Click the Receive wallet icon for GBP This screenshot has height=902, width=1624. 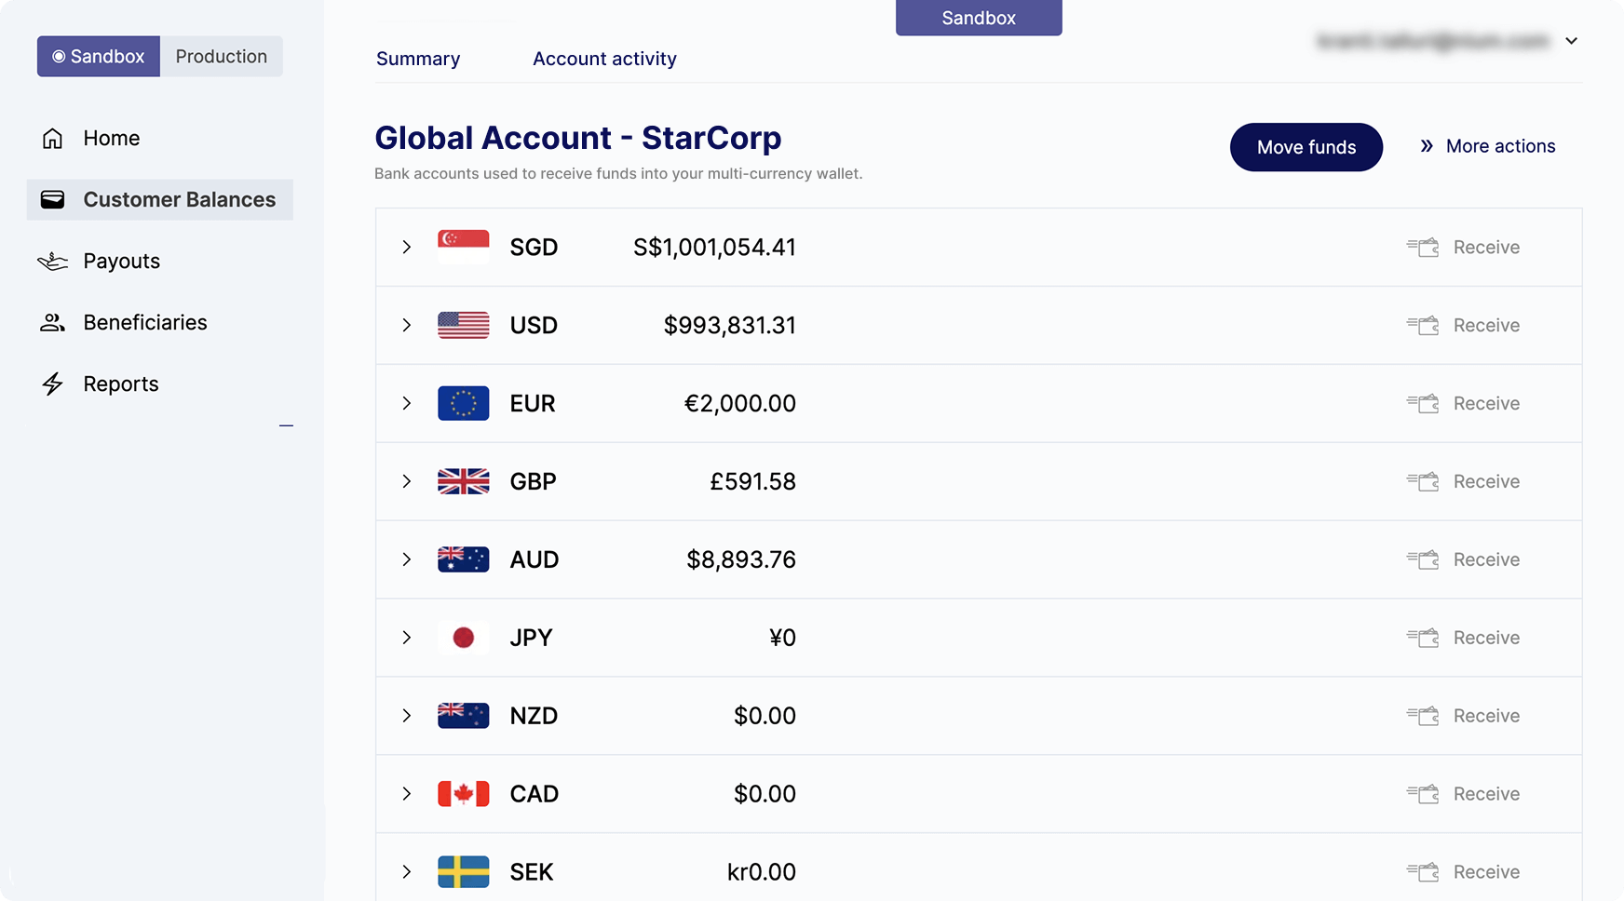pos(1423,482)
